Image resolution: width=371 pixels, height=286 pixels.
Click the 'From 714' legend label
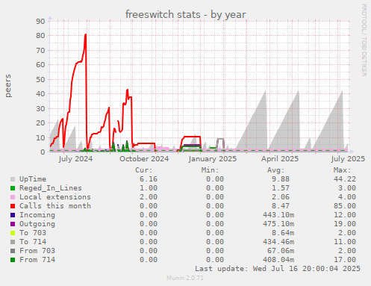[37, 260]
